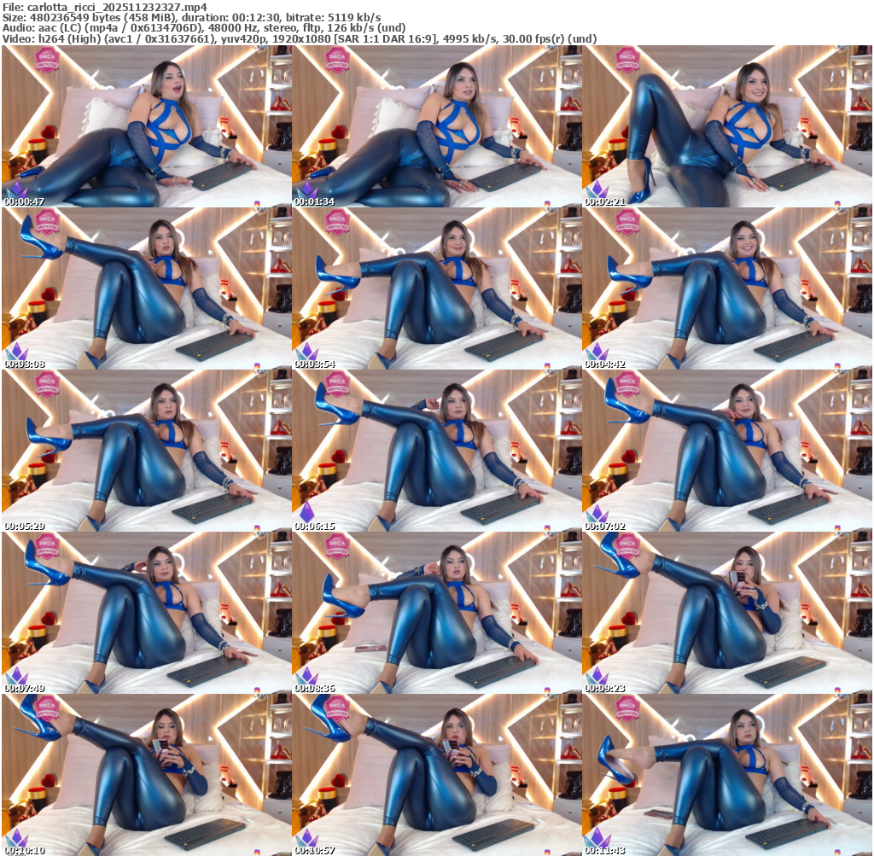Select the 'Video: h264 (High)' info line
Screen dimensions: 874x856
click(300, 39)
